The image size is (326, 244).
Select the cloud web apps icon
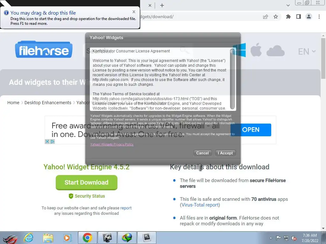(275, 51)
